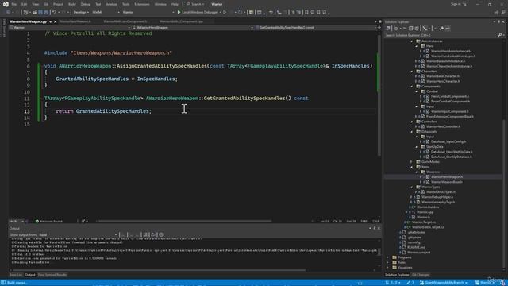Click the GrantWeaponAbilityBranch git branch button
Screen dimensions: 508x286
tap(443, 283)
